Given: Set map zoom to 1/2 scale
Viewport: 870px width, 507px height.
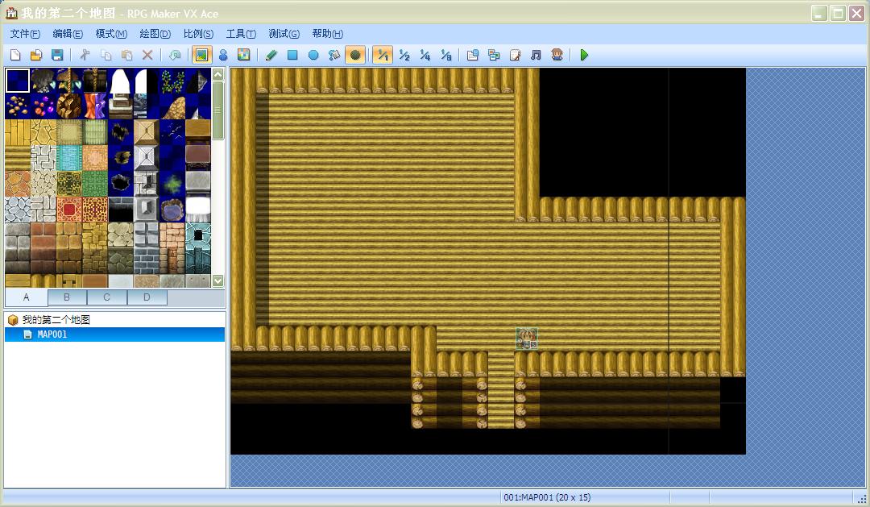Looking at the screenshot, I should [404, 55].
